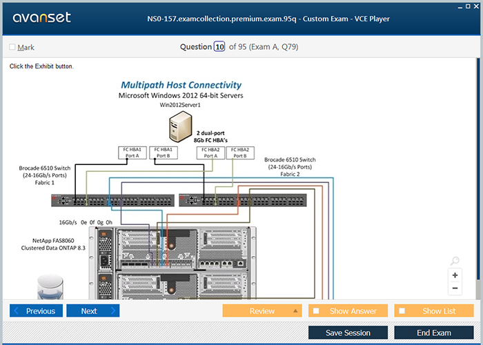Maximize the VCE Player window
This screenshot has height=345, width=483.
click(x=468, y=6)
